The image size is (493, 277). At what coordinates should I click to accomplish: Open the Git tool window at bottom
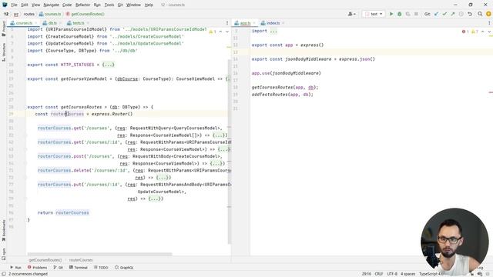click(59, 268)
